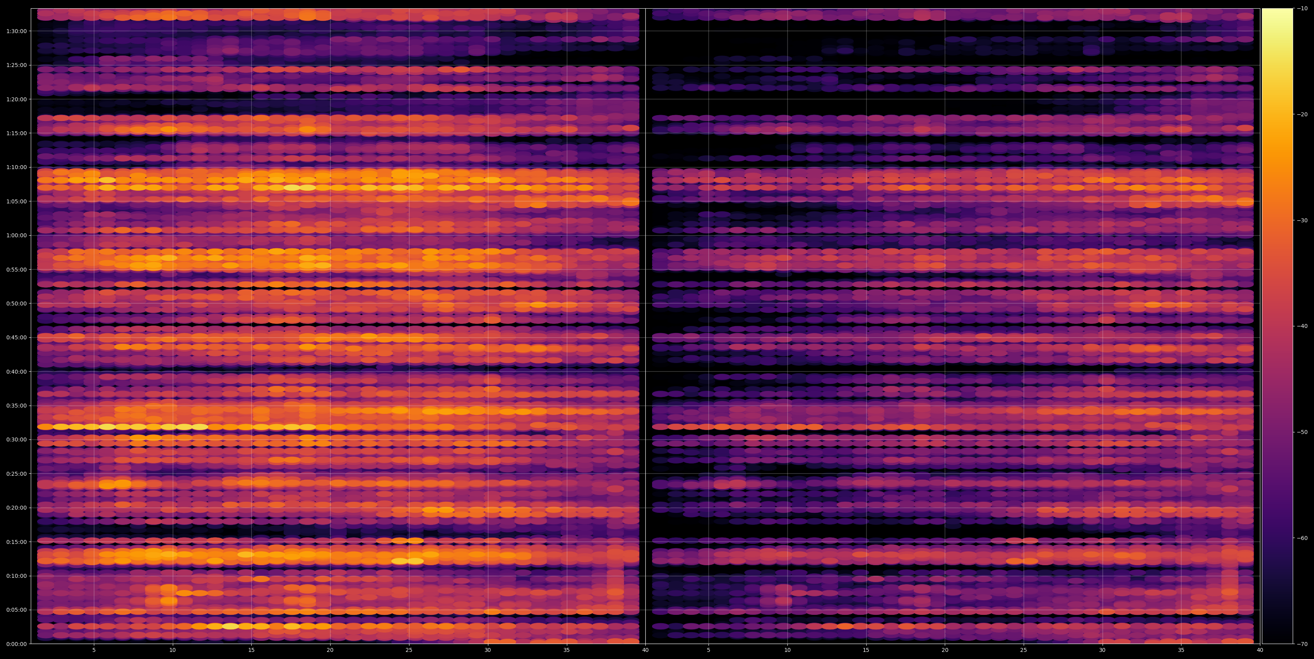
Task: Click x-axis label 40 at the central divider
Action: (x=645, y=650)
